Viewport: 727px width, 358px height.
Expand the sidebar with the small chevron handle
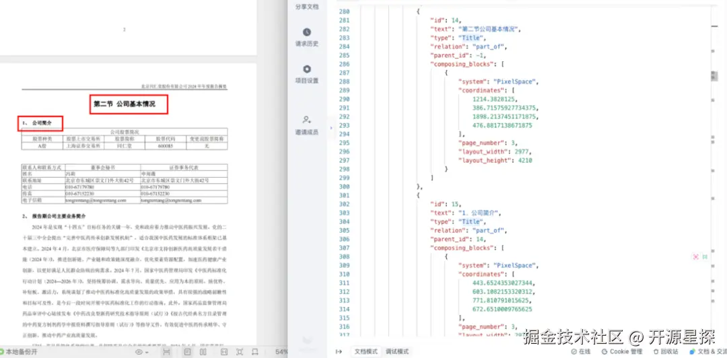pyautogui.click(x=331, y=128)
